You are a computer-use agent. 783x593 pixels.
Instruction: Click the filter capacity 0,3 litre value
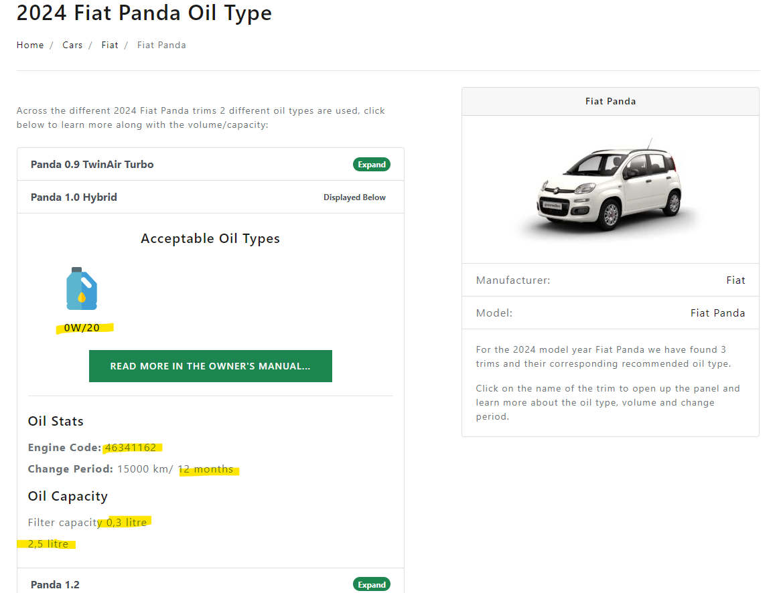127,522
